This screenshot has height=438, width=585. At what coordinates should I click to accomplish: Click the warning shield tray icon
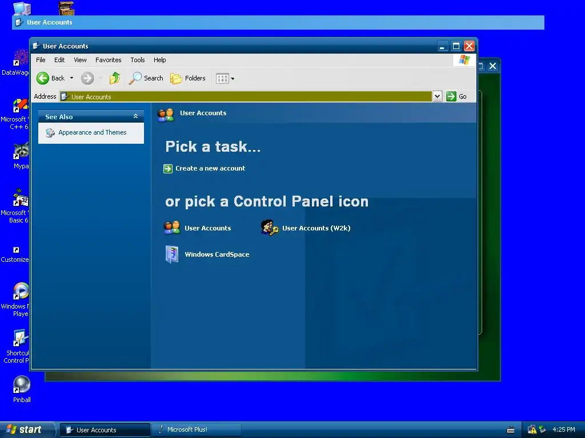pos(532,430)
